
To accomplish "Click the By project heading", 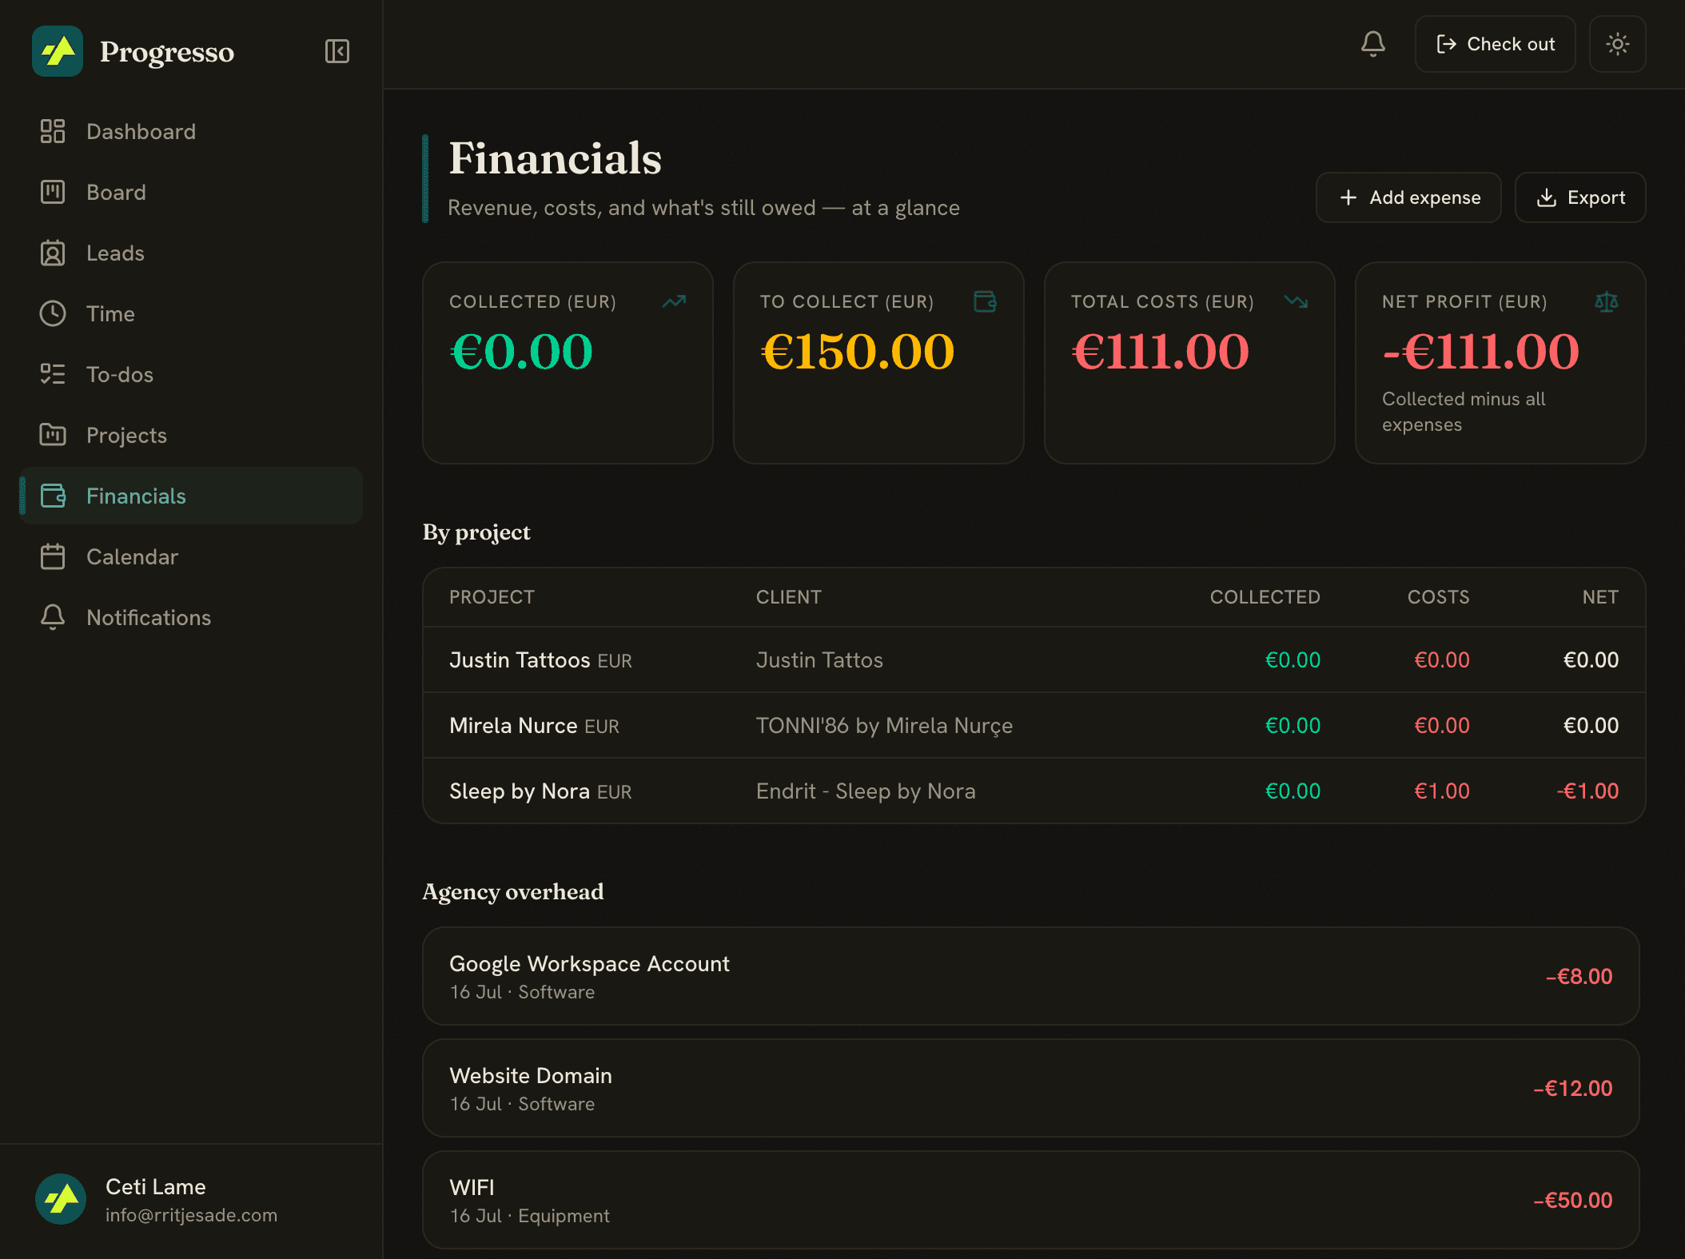I will pyautogui.click(x=476, y=532).
